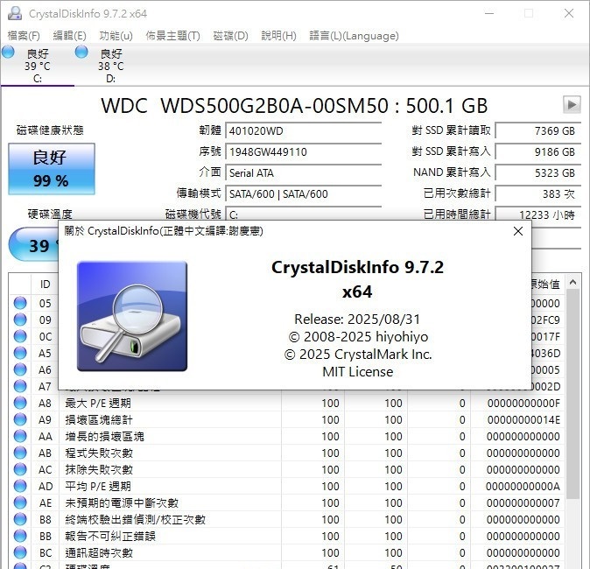590x569 pixels.
Task: Select the 程式失敗次數 row
Action: 286,453
